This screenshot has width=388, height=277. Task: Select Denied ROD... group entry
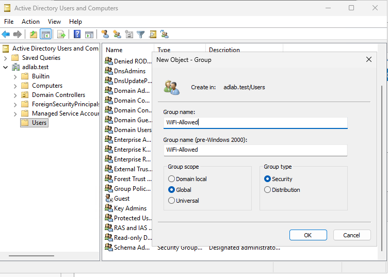click(x=128, y=61)
